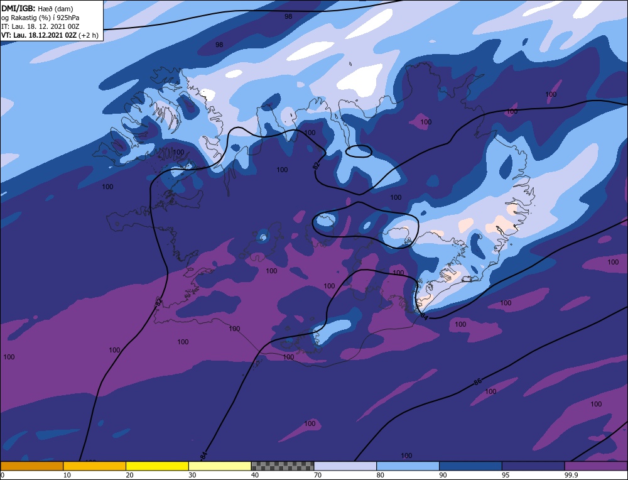Click the '40' legend scale label
Screen dimensions: 628x480
point(255,475)
